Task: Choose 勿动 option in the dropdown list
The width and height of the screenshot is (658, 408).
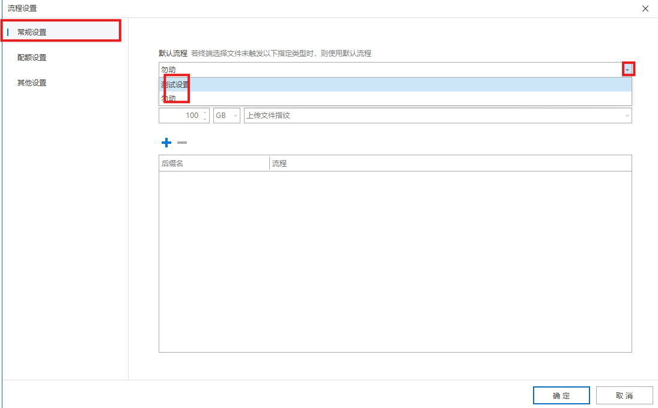Action: click(169, 98)
